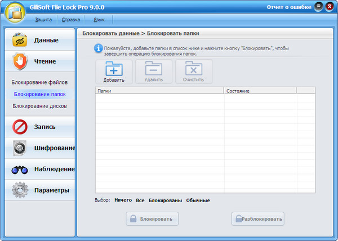Select the Запись prohibition icon
Screen dimensions: 338x241
20,127
